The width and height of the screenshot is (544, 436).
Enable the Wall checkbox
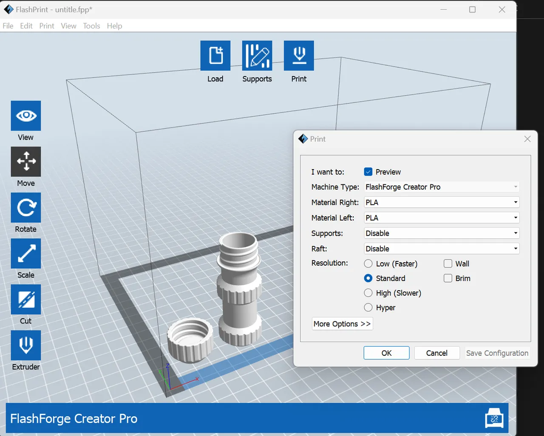pyautogui.click(x=448, y=263)
